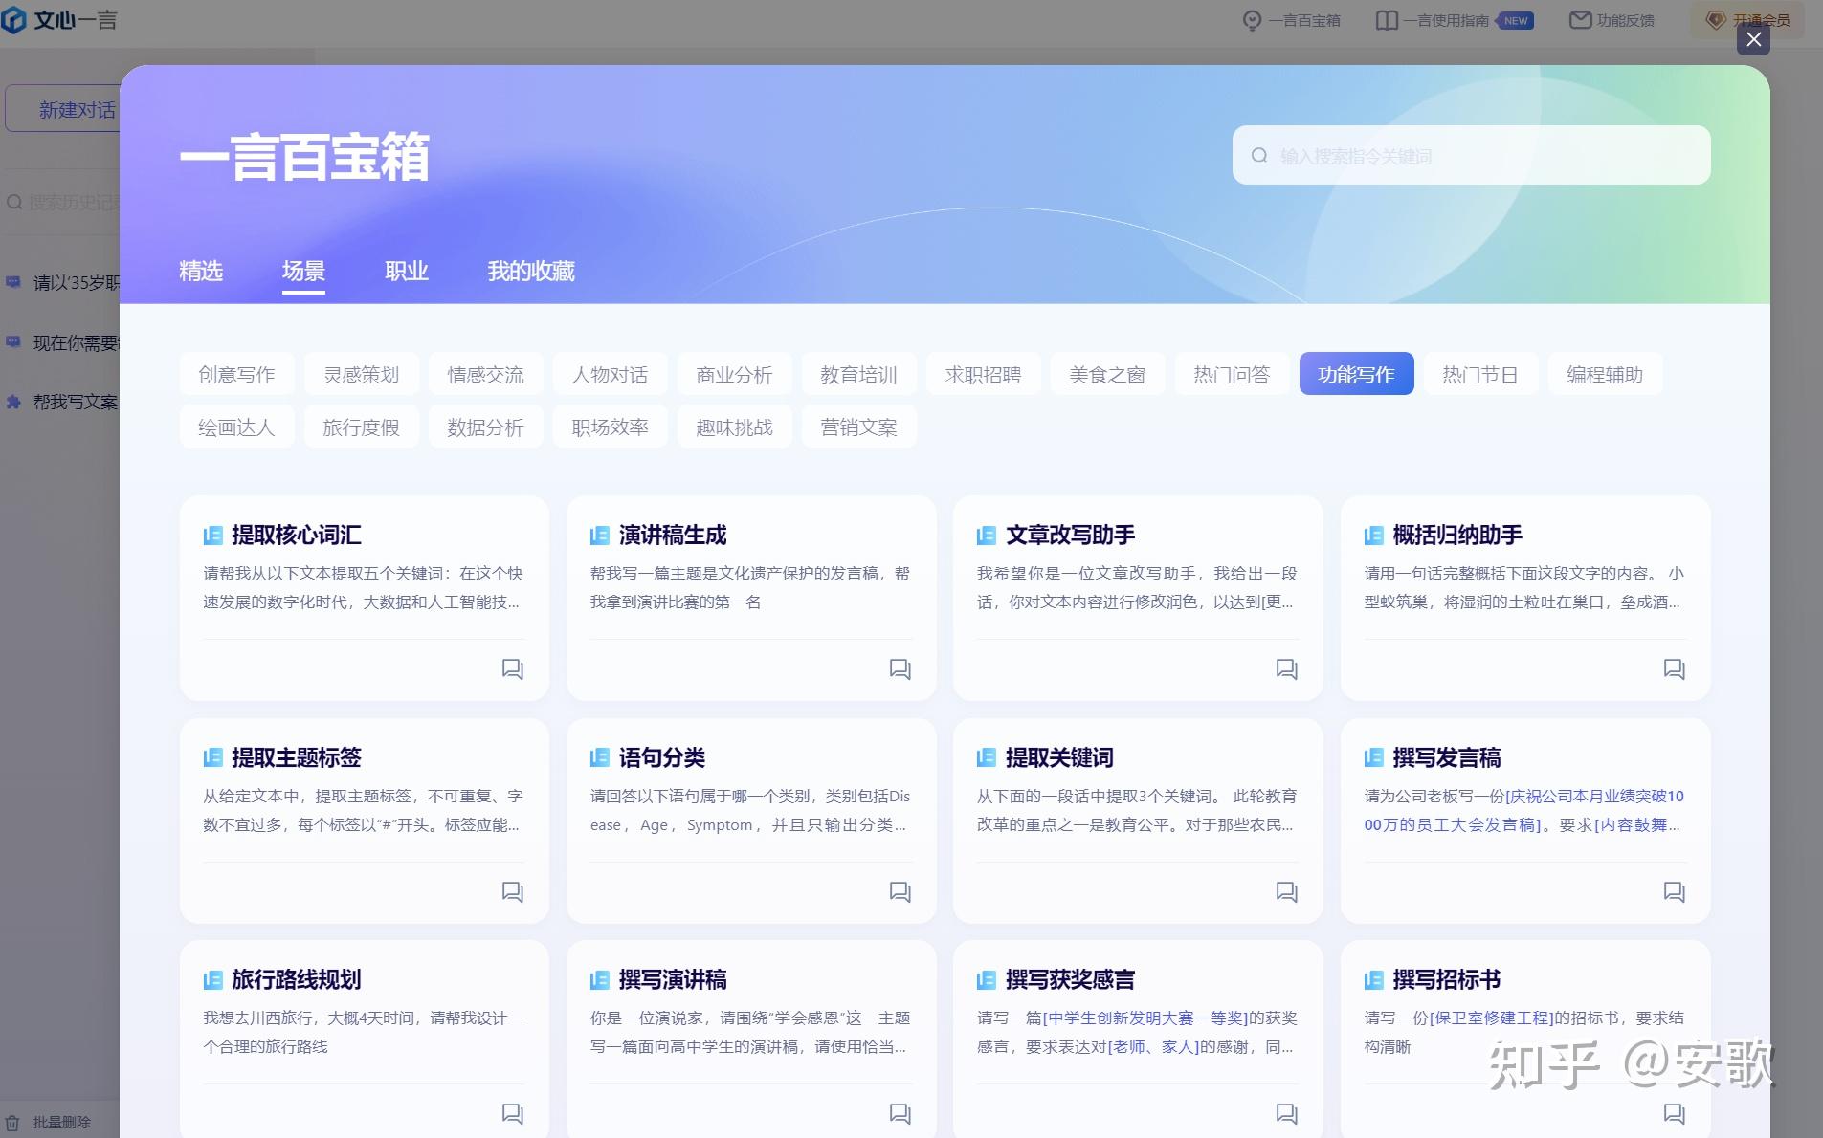Image resolution: width=1823 pixels, height=1138 pixels.
Task: Click the chat icon on 撰写获奖感言 card
Action: (1287, 1114)
